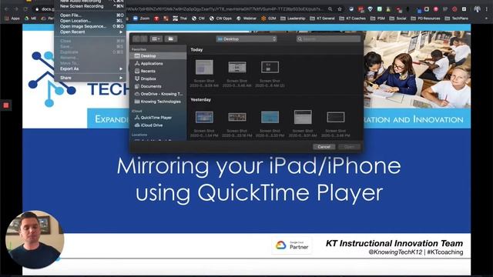The image size is (493, 277).
Task: Go back in the file dialog
Action: click(x=136, y=39)
